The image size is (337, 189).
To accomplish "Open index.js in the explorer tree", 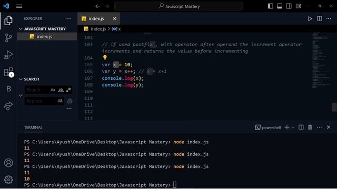I will click(x=47, y=37).
